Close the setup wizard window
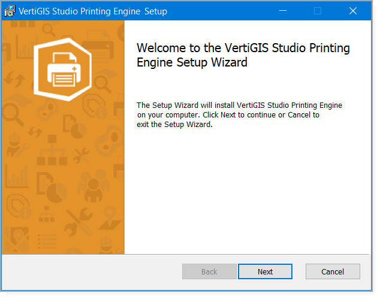Viewport: 380px width, 299px height. click(x=353, y=11)
